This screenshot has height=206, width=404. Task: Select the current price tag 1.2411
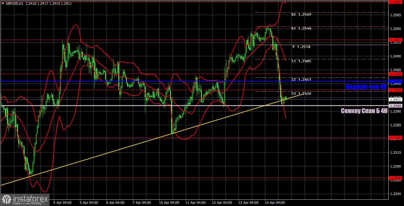tap(396, 100)
